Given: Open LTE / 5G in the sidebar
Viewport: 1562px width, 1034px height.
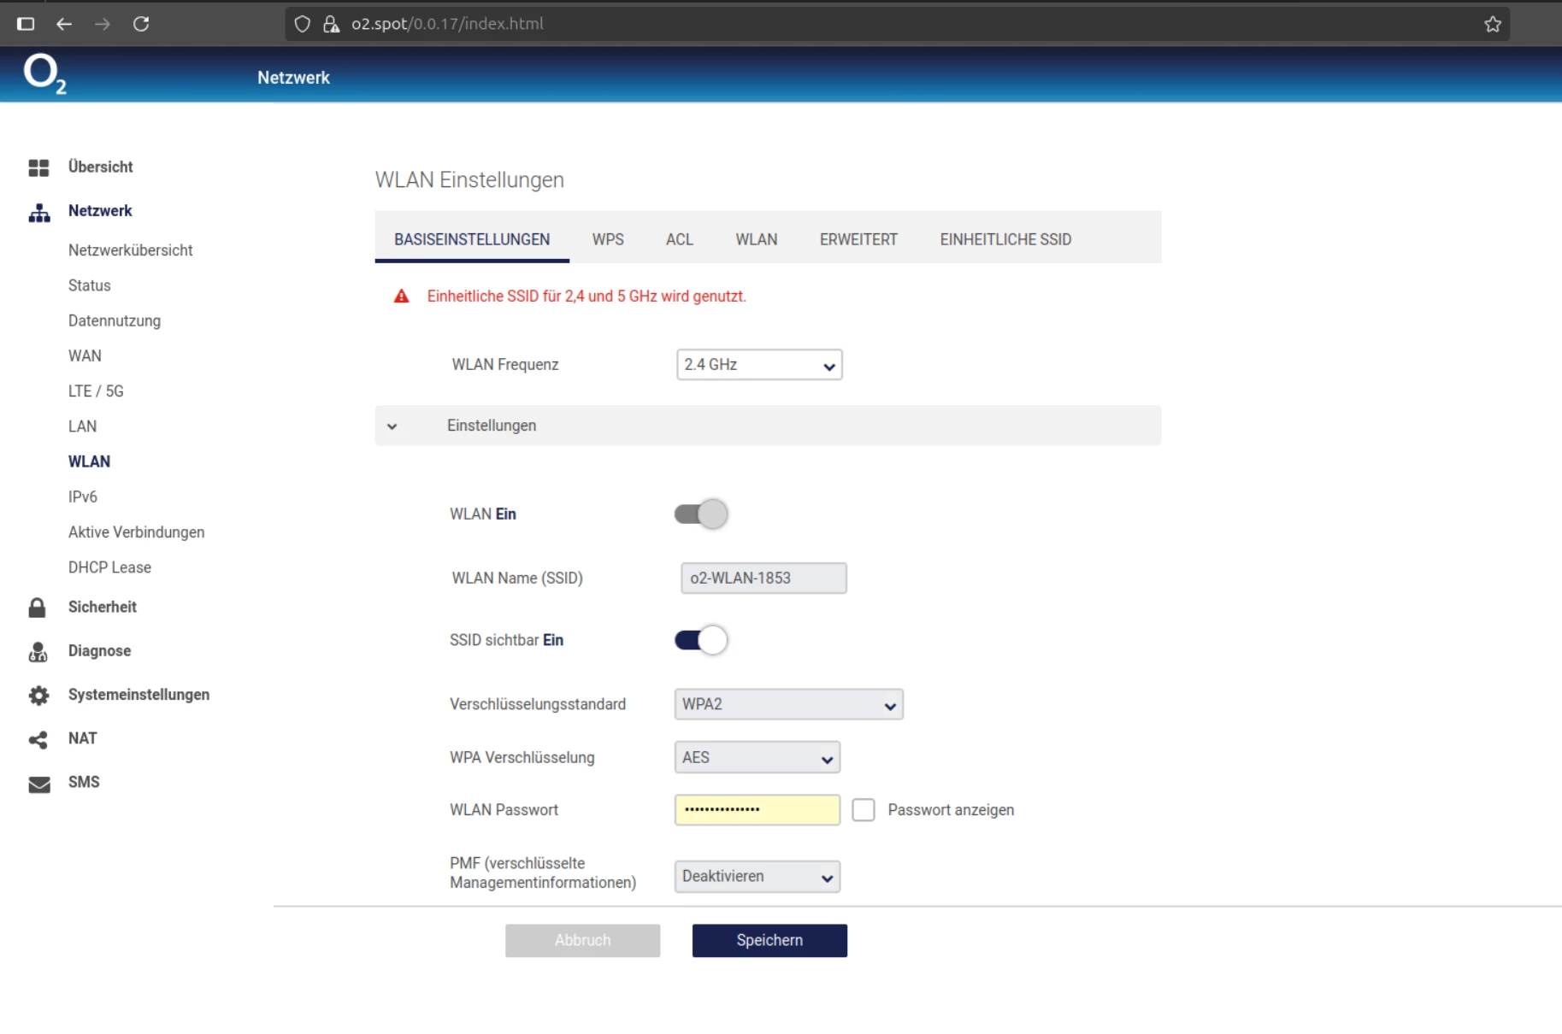Looking at the screenshot, I should pyautogui.click(x=96, y=391).
